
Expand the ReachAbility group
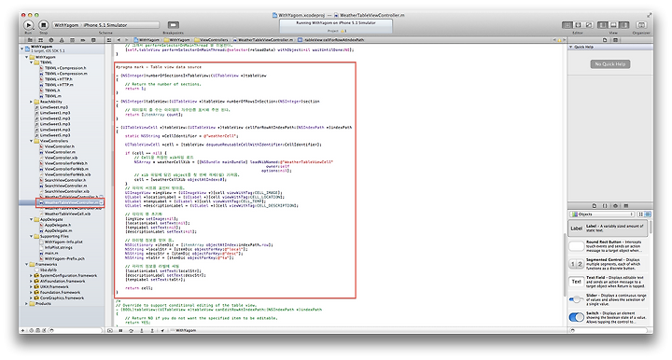(x=32, y=102)
